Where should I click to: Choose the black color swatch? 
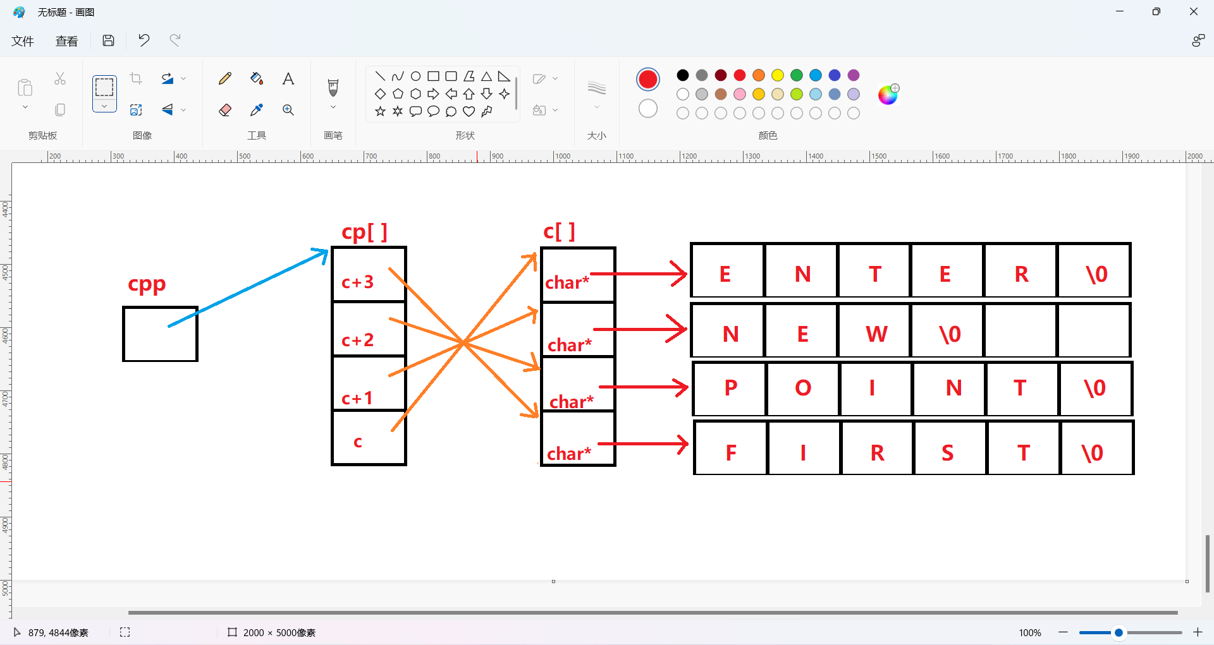(x=683, y=75)
